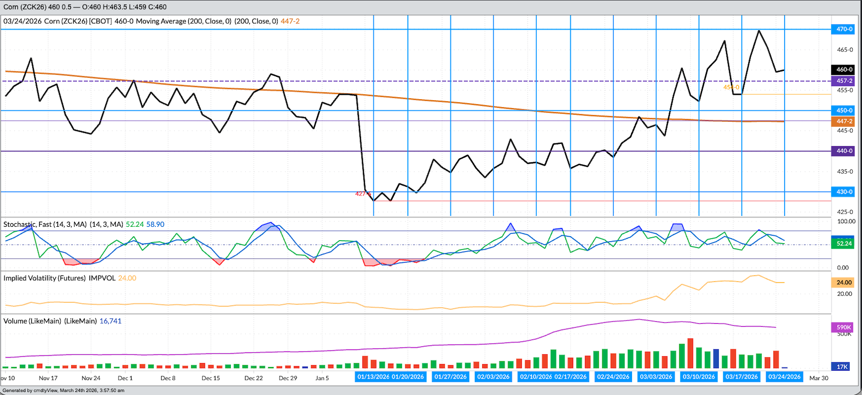Click the purple 457-2 price label
The height and width of the screenshot is (395, 862).
pos(843,80)
